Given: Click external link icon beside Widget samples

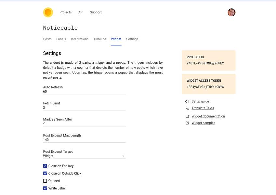Looking at the screenshot, I should click(187, 123).
